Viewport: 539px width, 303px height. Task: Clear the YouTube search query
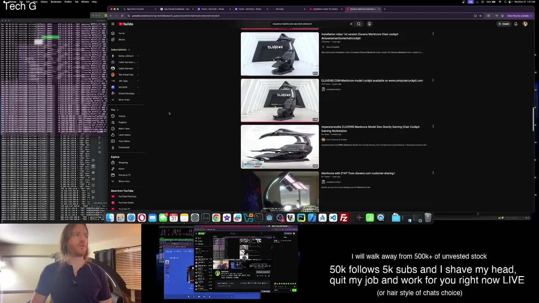pyautogui.click(x=351, y=24)
